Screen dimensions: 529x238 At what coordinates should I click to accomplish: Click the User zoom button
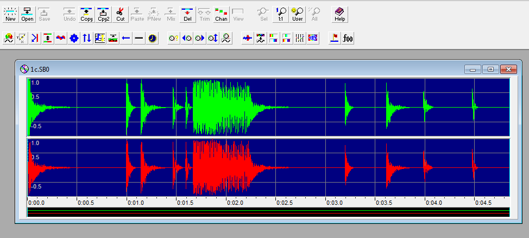coord(298,15)
